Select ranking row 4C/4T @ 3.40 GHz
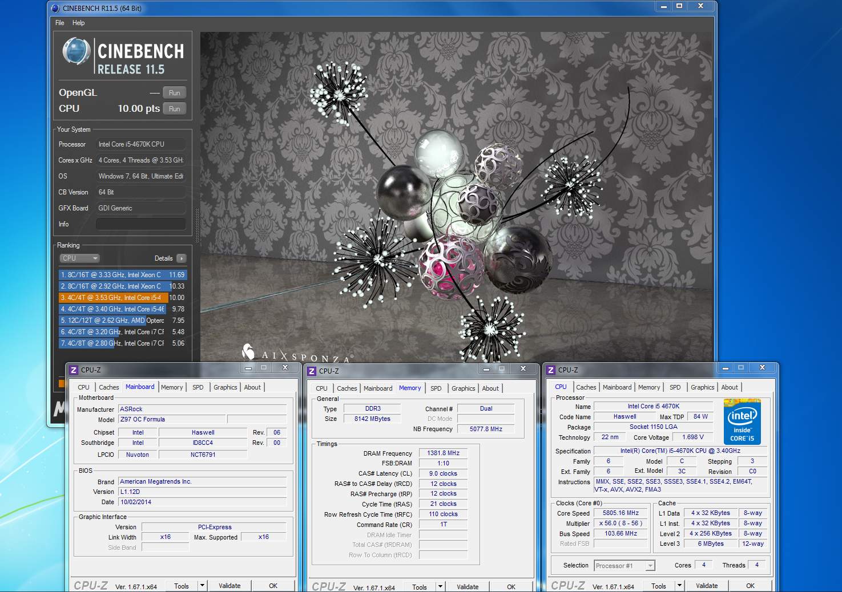This screenshot has width=842, height=592. coord(123,309)
